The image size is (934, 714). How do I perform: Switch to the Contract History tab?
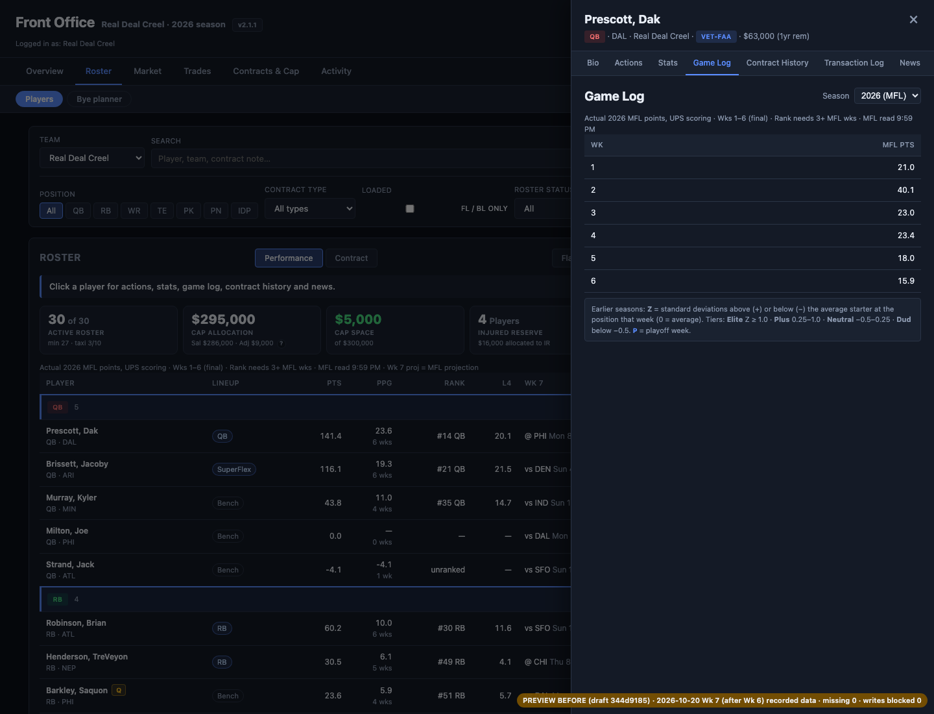tap(777, 63)
